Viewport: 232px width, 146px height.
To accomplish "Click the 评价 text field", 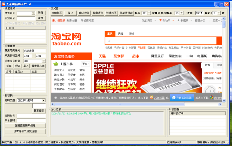I will pos(199,13).
